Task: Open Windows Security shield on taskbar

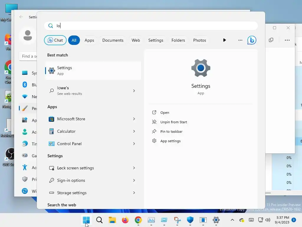Action: [190, 220]
